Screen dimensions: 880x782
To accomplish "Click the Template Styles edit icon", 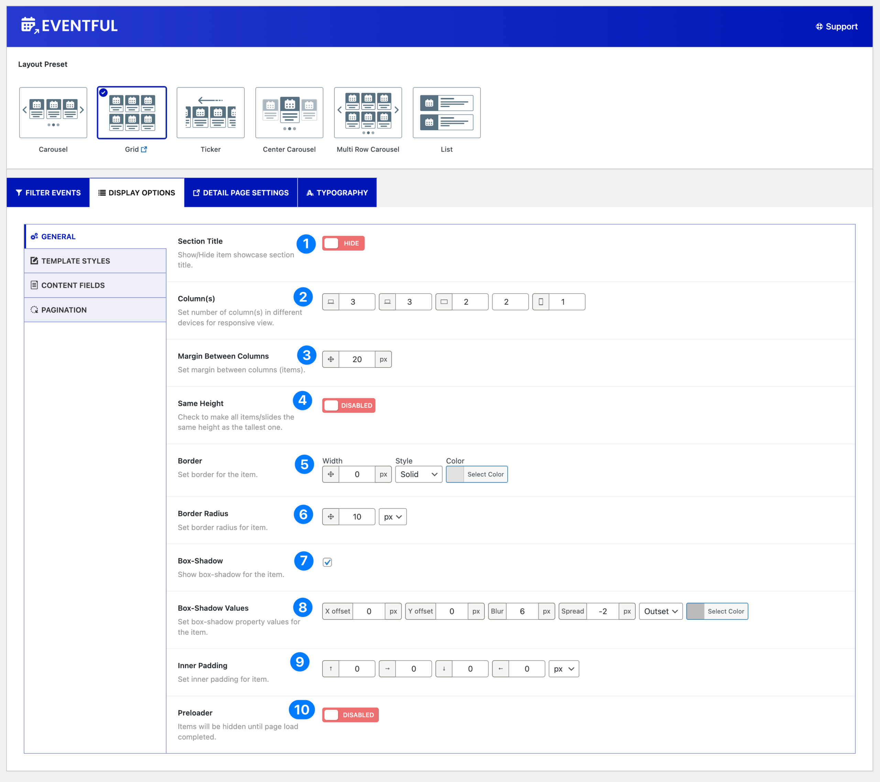I will click(34, 261).
